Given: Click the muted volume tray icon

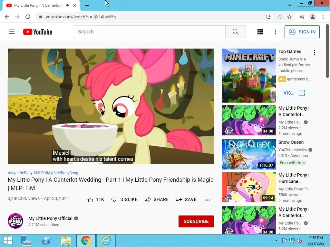Looking at the screenshot, I should (300, 241).
